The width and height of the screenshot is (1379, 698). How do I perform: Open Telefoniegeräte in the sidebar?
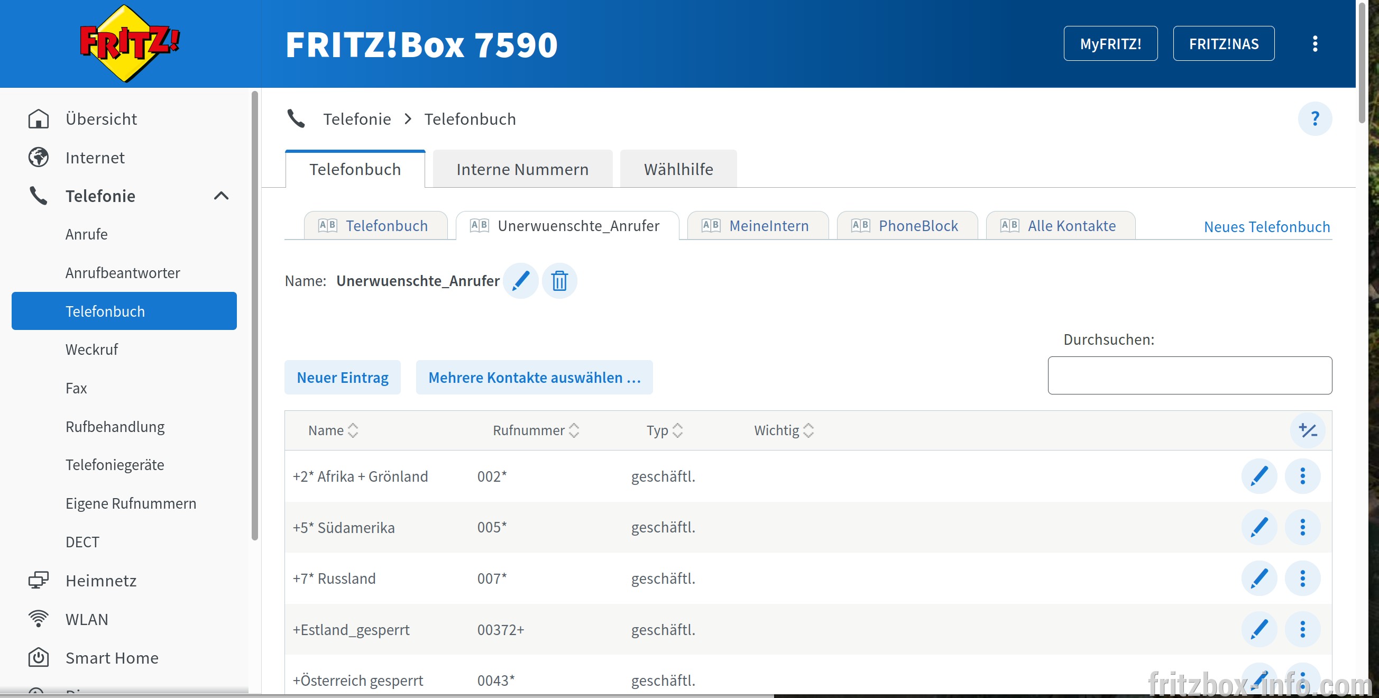115,465
